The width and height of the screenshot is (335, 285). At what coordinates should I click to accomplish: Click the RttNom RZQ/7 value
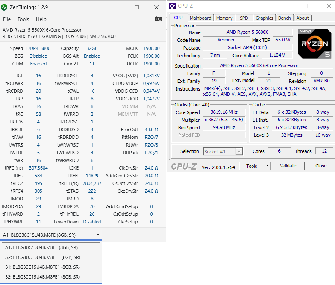(x=151, y=137)
